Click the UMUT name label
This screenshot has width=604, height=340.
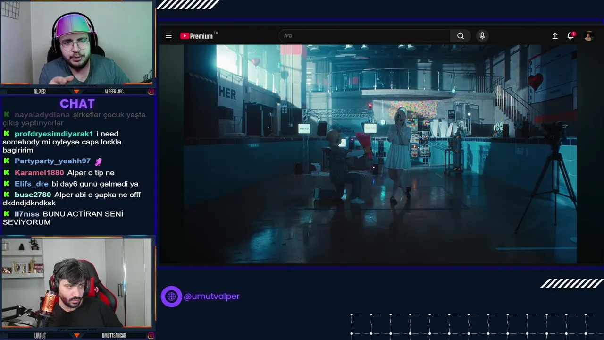click(x=40, y=336)
